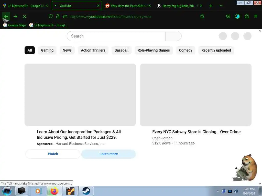Open the sponsored ad video thumbnail
Image resolution: width=262 pixels, height=196 pixels.
pos(80,95)
